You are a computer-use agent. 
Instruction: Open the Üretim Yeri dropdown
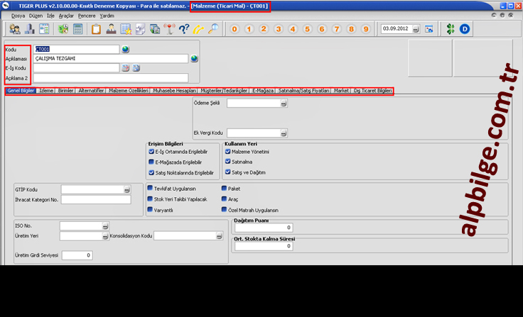(104, 236)
